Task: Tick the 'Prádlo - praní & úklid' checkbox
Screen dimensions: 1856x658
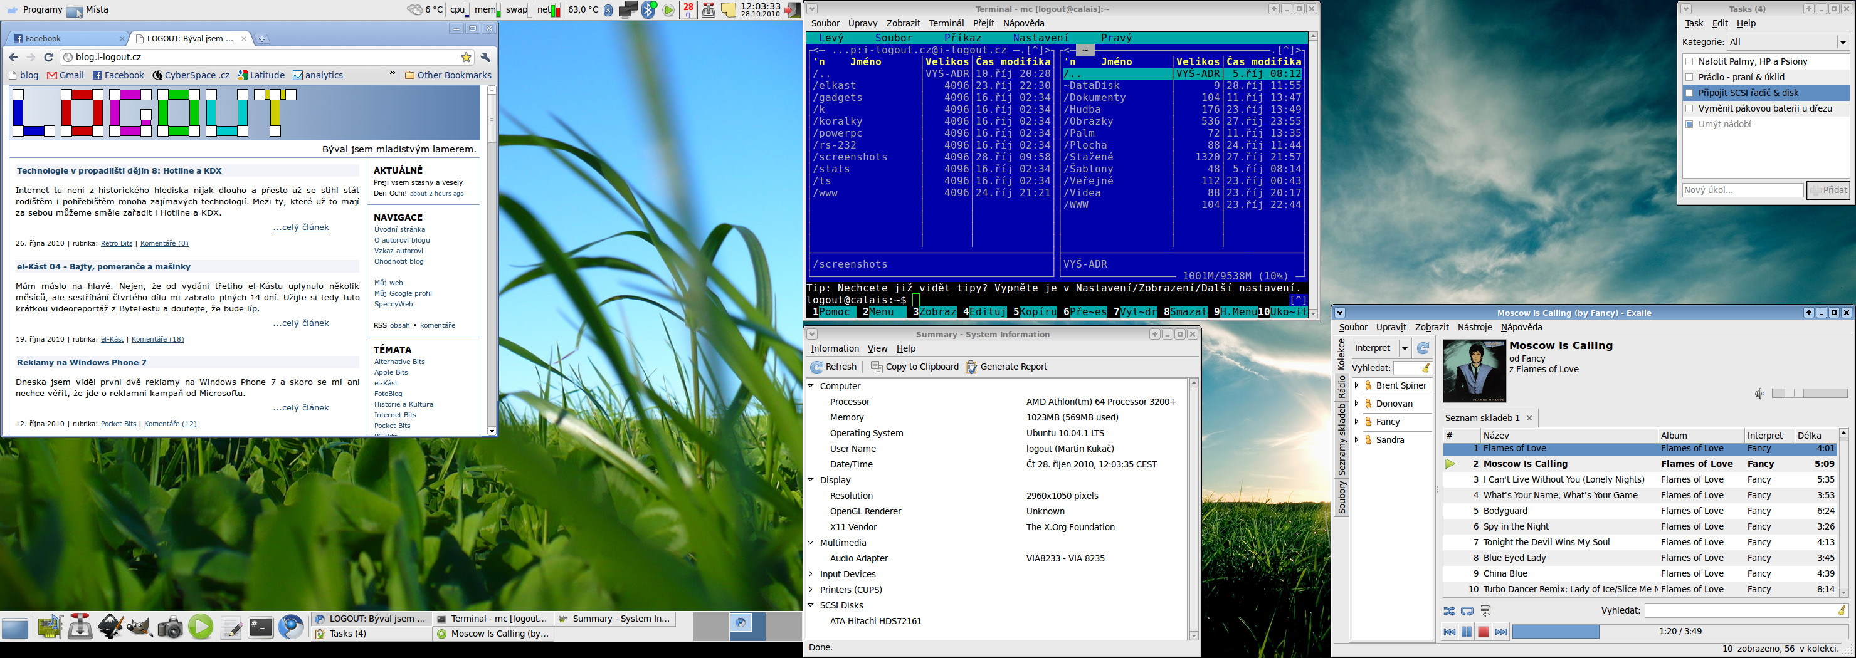Action: tap(1690, 78)
